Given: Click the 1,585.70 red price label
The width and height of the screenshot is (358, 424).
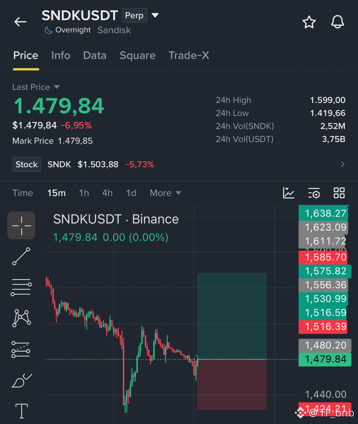Looking at the screenshot, I should [323, 257].
